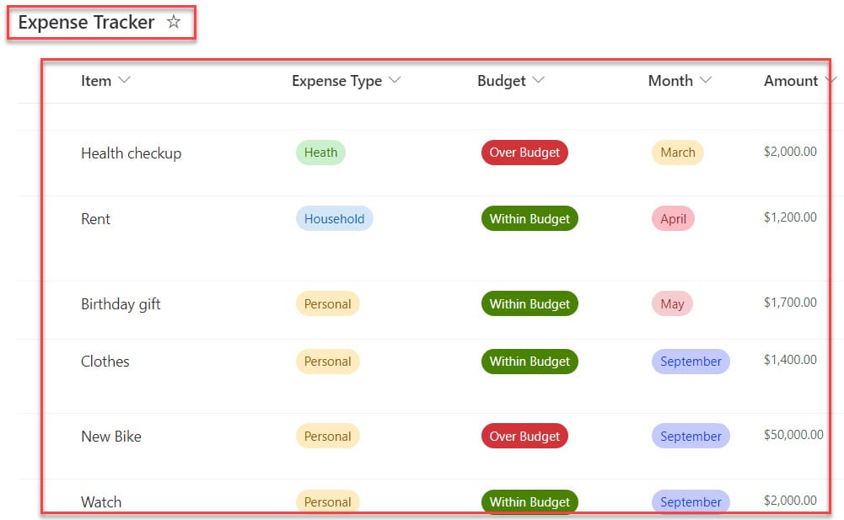Click September pill in Watch row
Viewport: 844px width, 520px height.
[x=691, y=501]
